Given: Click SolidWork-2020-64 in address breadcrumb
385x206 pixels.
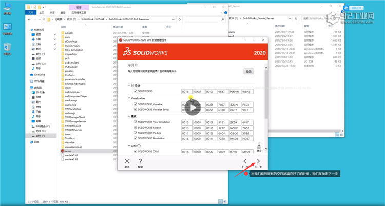Looking at the screenshot, I should point(93,19).
